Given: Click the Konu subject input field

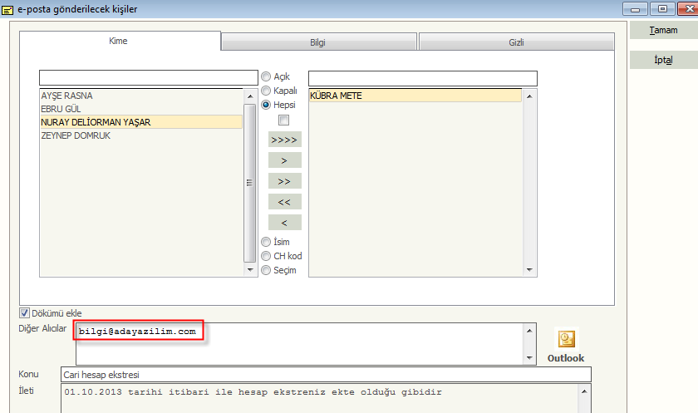Looking at the screenshot, I should (325, 375).
